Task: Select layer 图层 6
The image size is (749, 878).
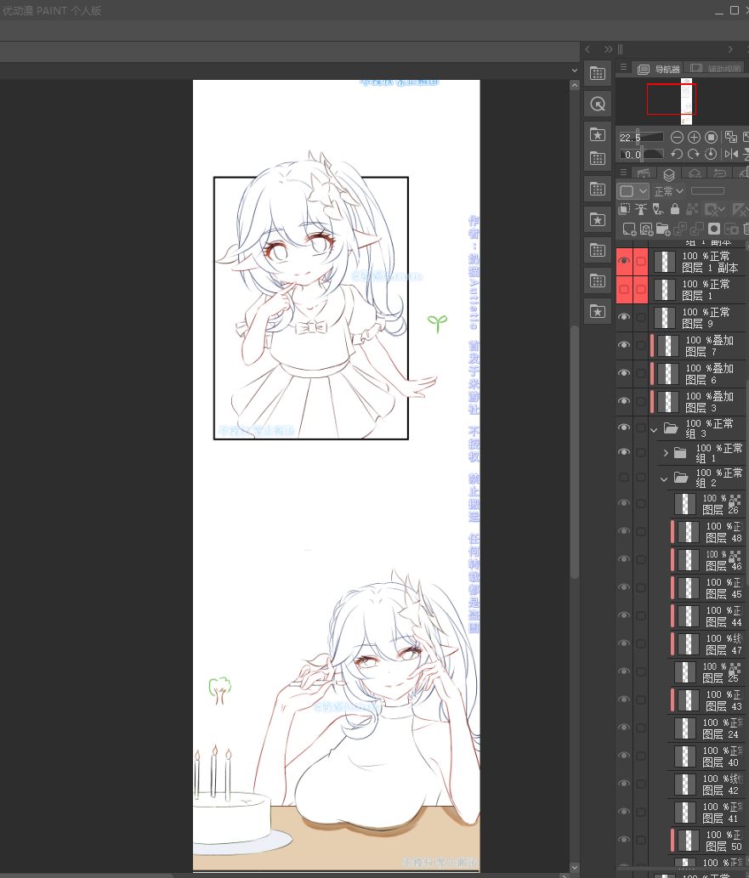Action: [x=709, y=374]
